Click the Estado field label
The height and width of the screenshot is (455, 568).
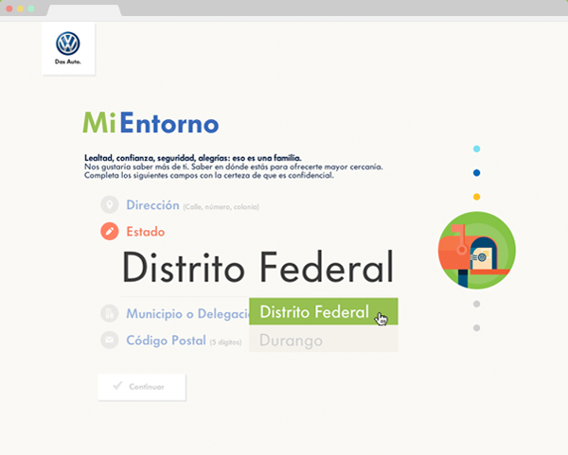(x=145, y=232)
